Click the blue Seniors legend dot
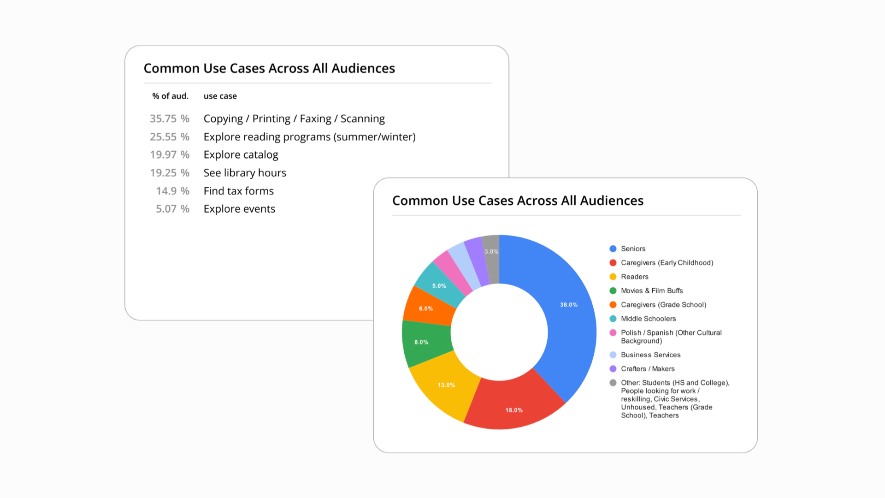Image resolution: width=885 pixels, height=498 pixels. coord(613,249)
